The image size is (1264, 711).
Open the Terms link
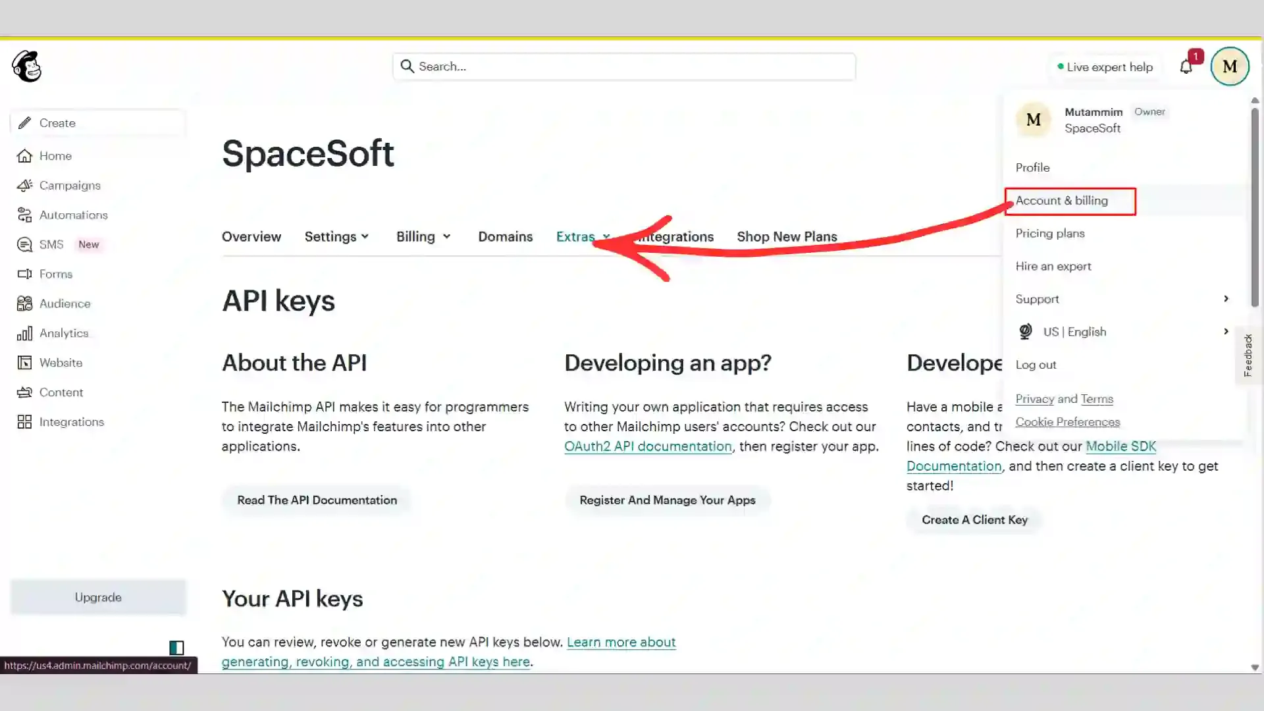coord(1097,399)
